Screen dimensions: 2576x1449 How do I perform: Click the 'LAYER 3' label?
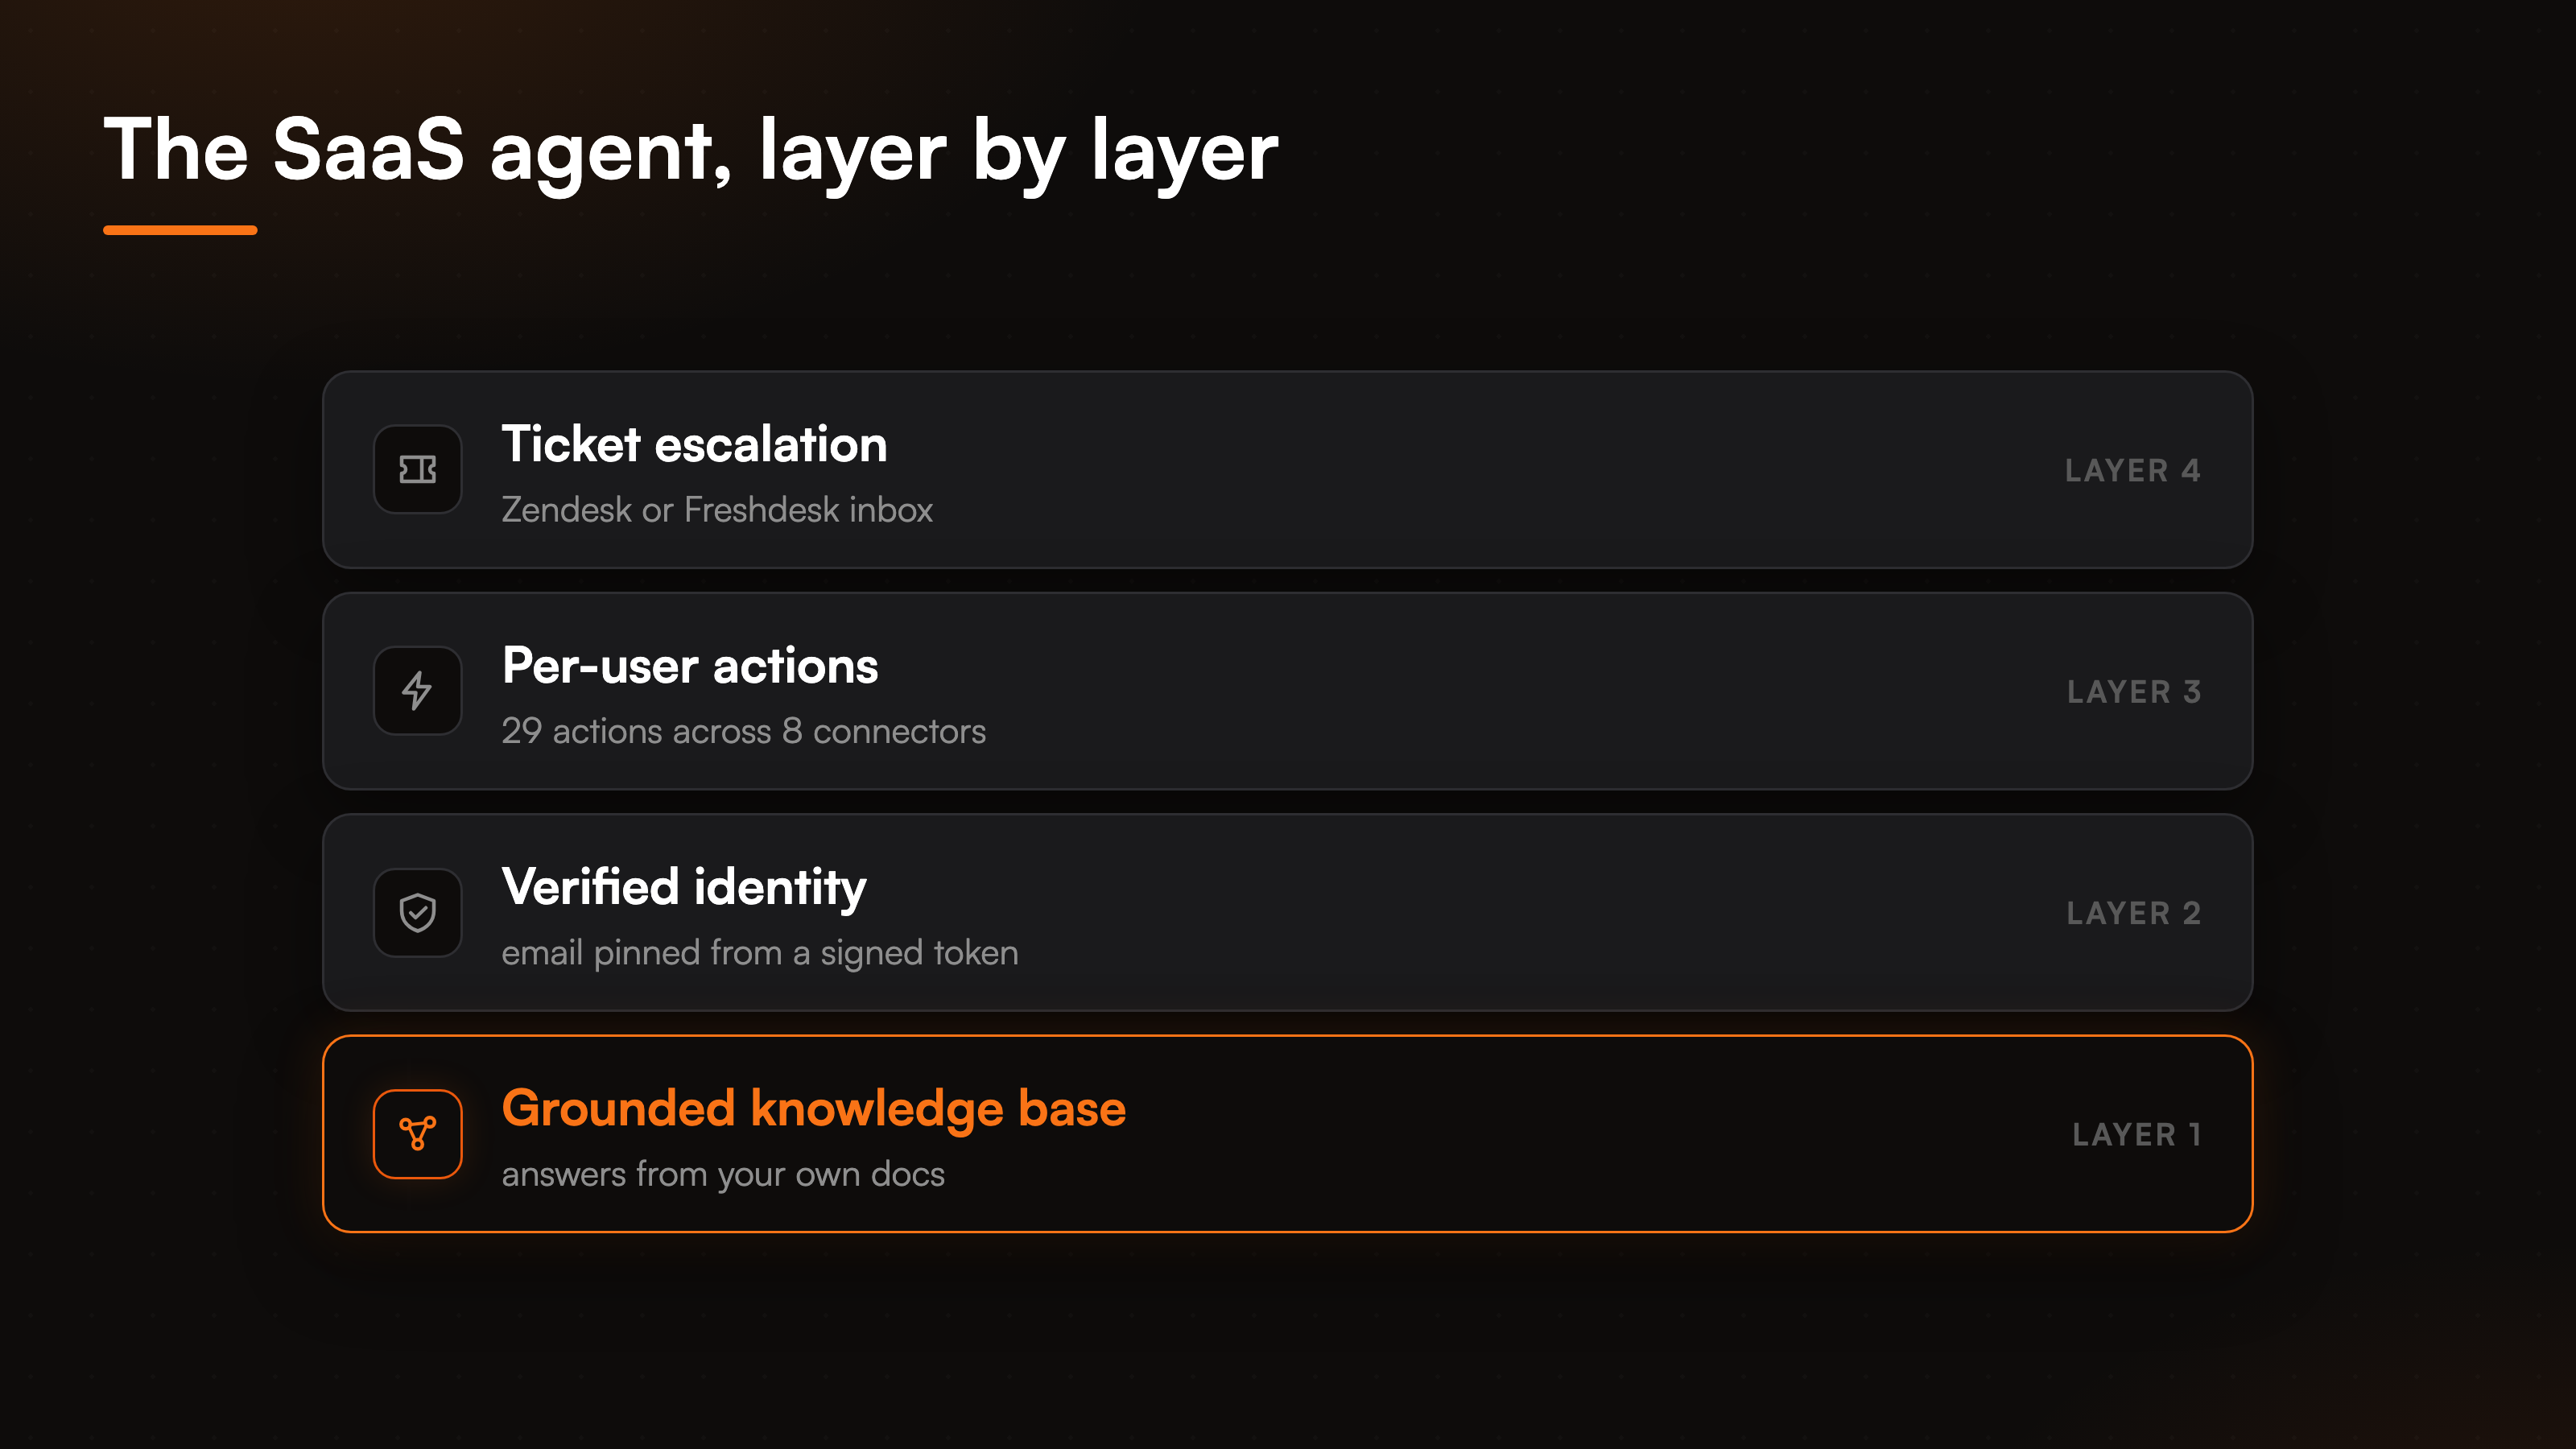click(2134, 691)
